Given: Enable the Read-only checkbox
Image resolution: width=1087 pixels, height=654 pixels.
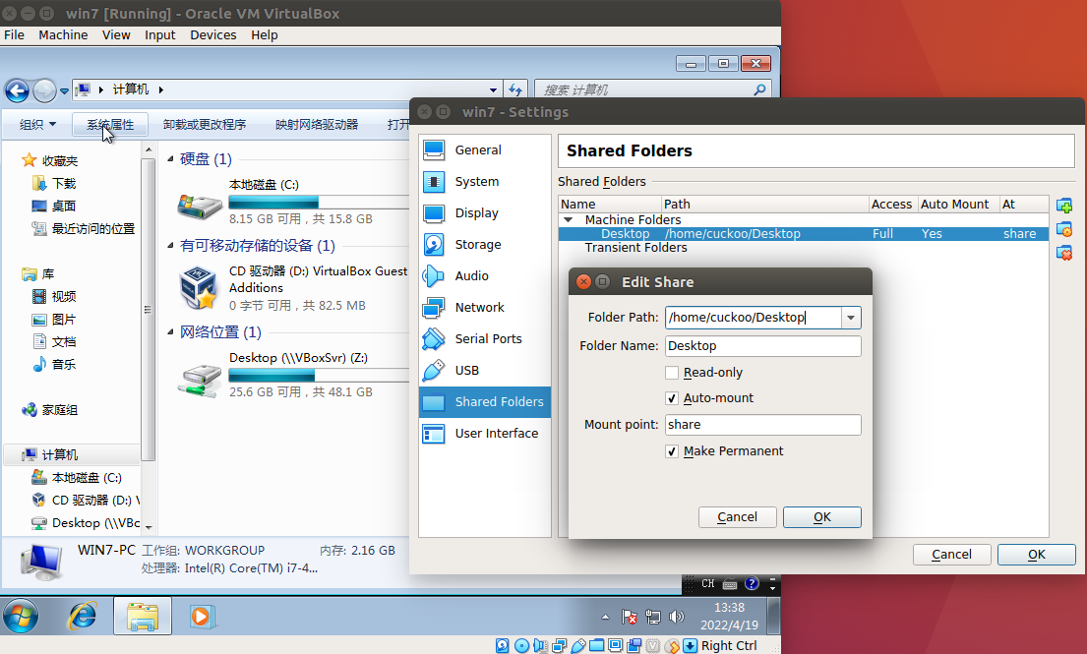Looking at the screenshot, I should 672,373.
